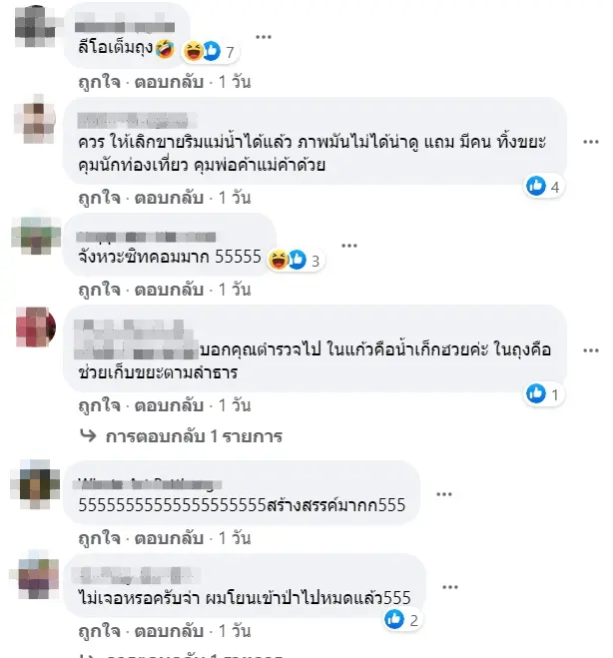Open options for สร้างสรรค์มาก comment
Viewport: 613px width, 658px height.
click(444, 494)
